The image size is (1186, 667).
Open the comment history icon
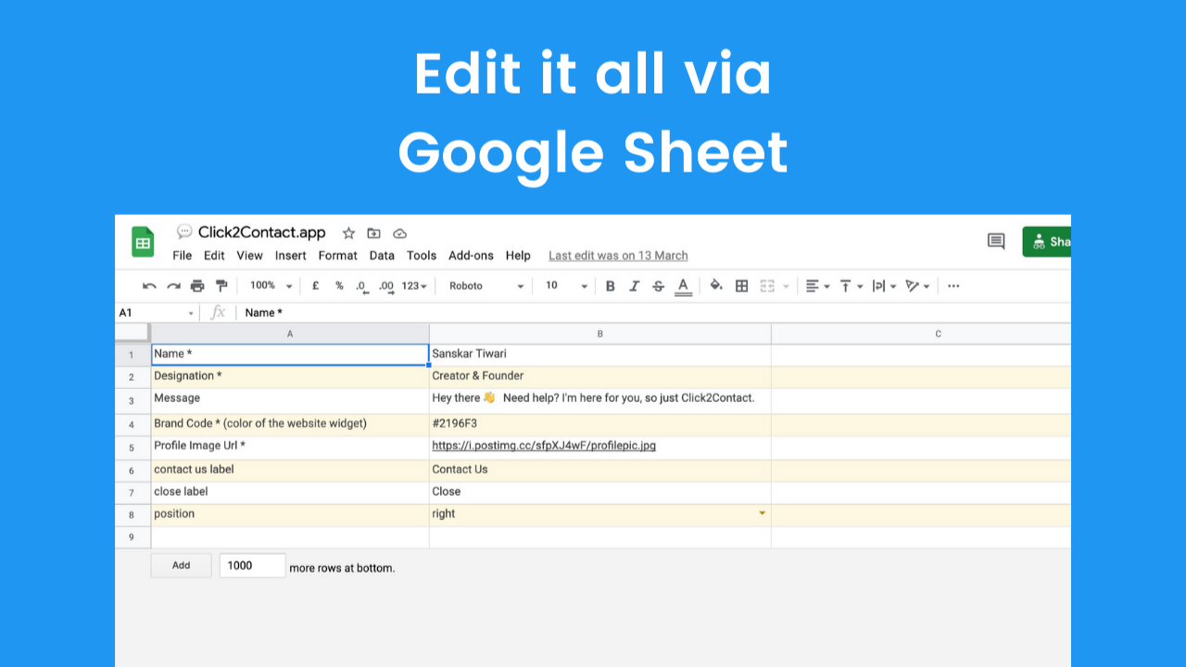tap(996, 242)
